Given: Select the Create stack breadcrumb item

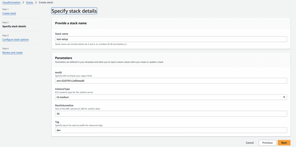Looking at the screenshot, I should tap(46, 3).
